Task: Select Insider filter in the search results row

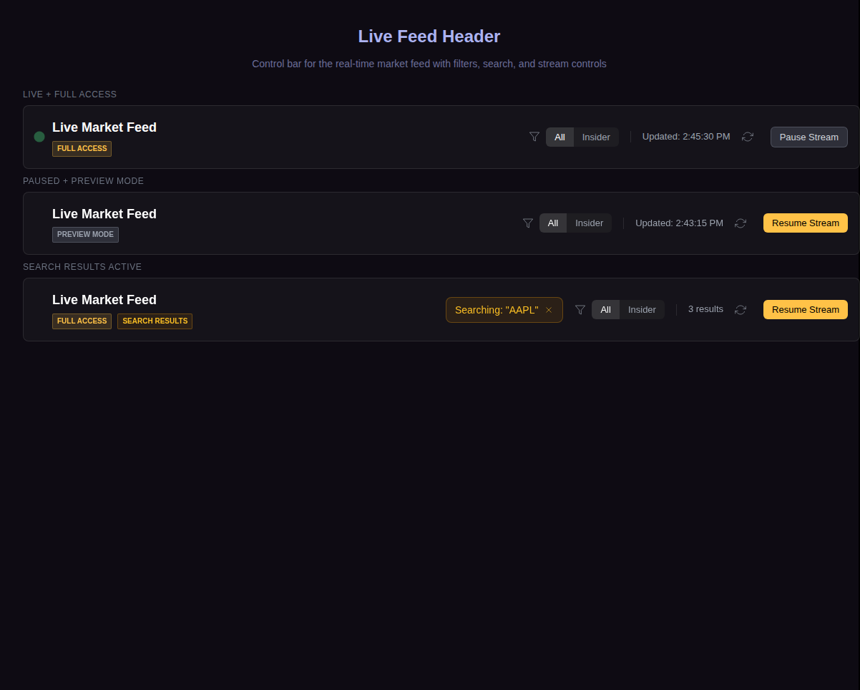Action: click(x=642, y=309)
